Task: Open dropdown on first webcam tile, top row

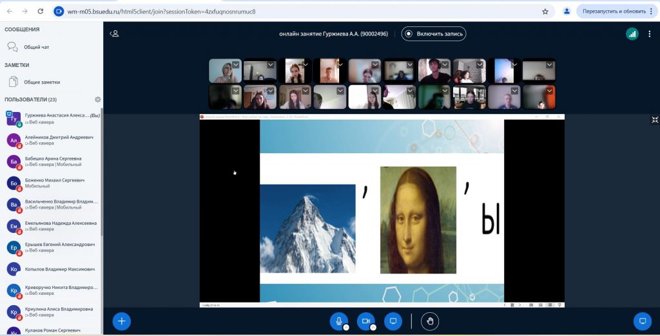Action: tap(236, 65)
